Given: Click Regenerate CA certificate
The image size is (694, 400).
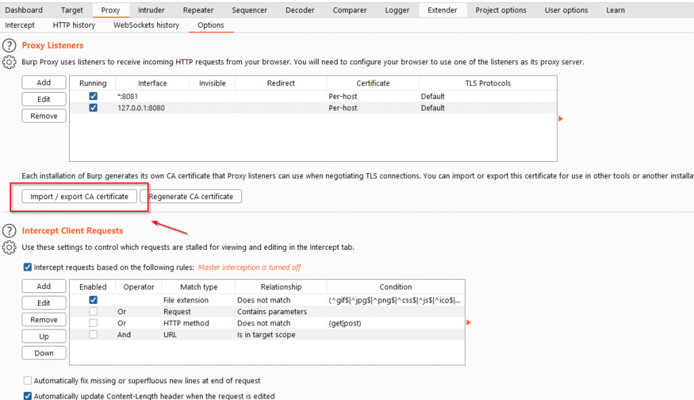Looking at the screenshot, I should [190, 196].
